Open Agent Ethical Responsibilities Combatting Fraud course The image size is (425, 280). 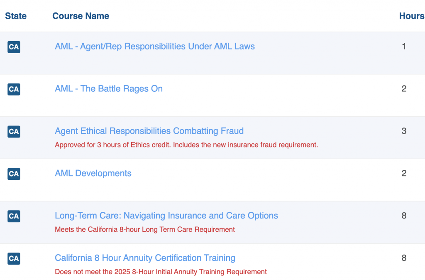point(149,131)
